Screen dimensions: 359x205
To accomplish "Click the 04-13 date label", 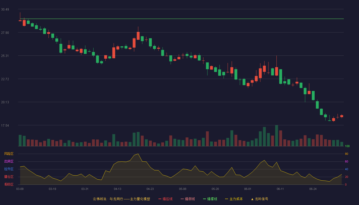I will pos(117,189).
